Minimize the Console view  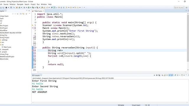pos(186,75)
